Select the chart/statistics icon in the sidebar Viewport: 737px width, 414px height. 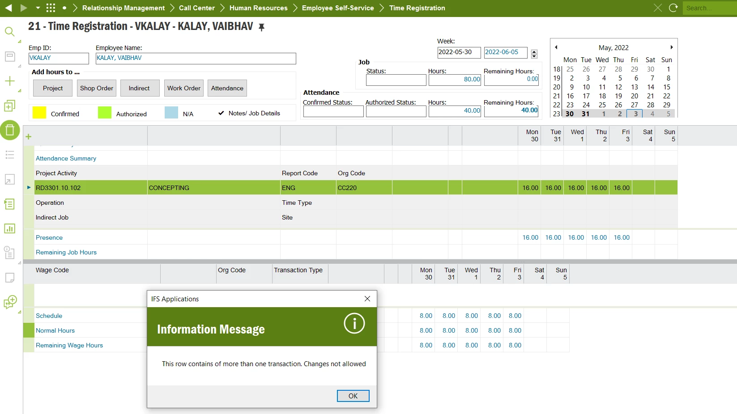(x=9, y=228)
